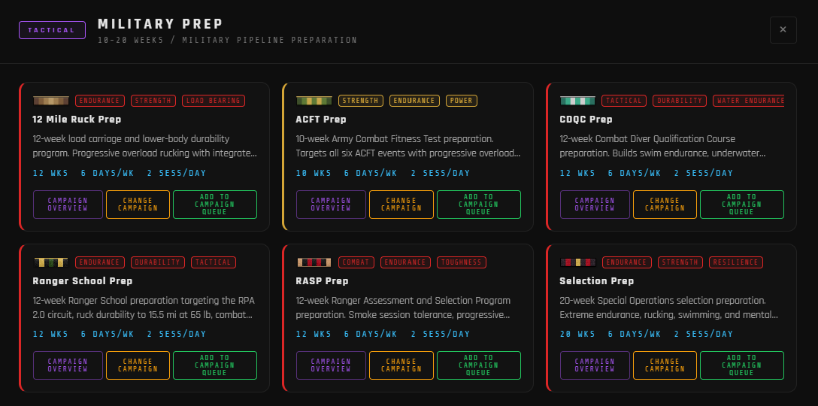This screenshot has width=818, height=406.
Task: Click Change Campaign on RASP Prep
Action: click(401, 365)
